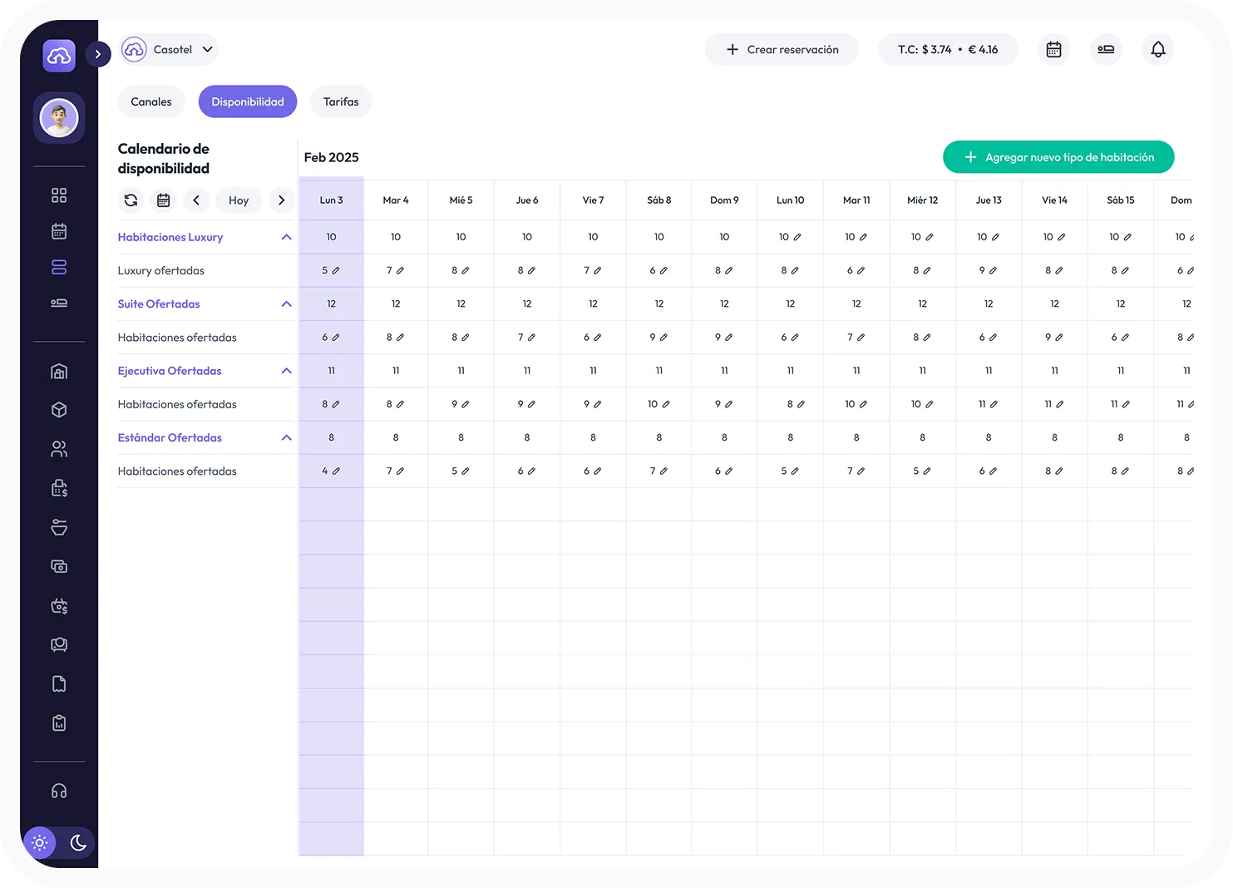Image resolution: width=1233 pixels, height=888 pixels.
Task: Click the calendar icon in top bar
Action: pyautogui.click(x=1053, y=50)
